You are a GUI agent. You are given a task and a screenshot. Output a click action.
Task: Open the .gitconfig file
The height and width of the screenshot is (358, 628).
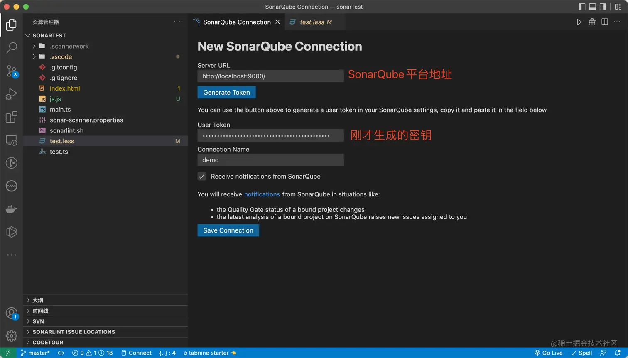coord(105,67)
